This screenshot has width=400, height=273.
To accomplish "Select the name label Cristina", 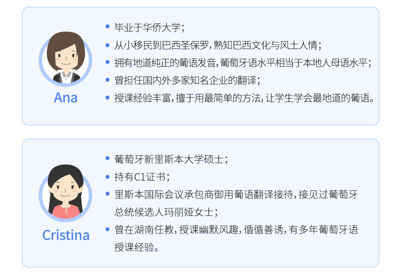I will click(x=66, y=235).
